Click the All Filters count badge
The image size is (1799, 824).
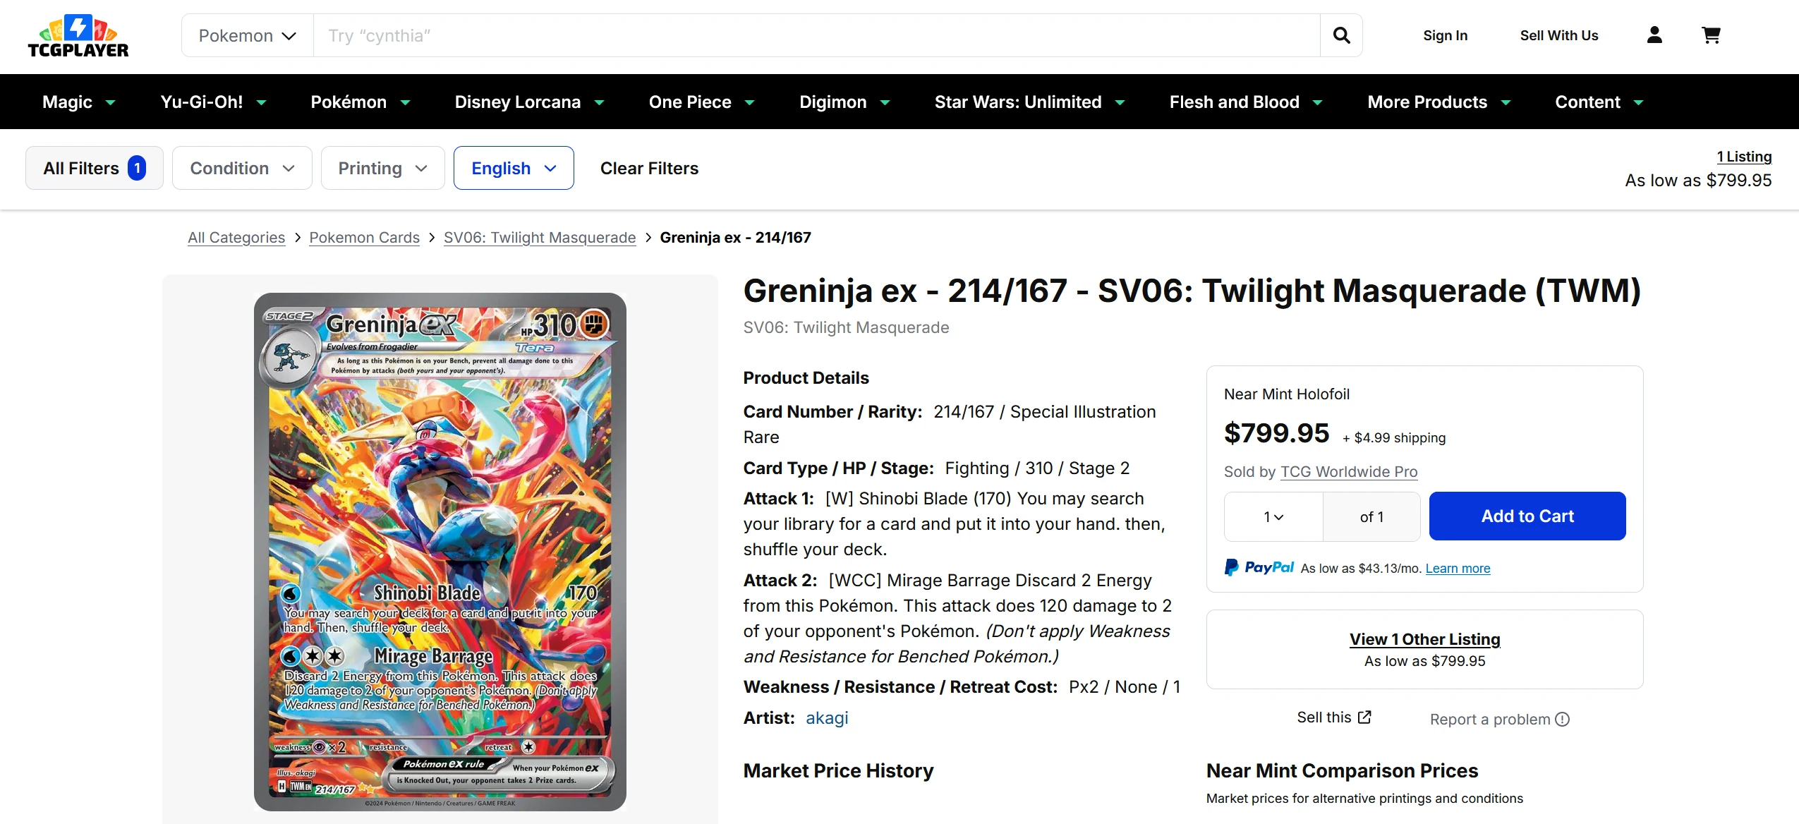coord(137,168)
